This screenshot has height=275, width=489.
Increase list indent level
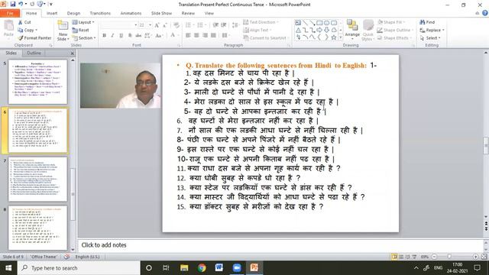(x=224, y=25)
